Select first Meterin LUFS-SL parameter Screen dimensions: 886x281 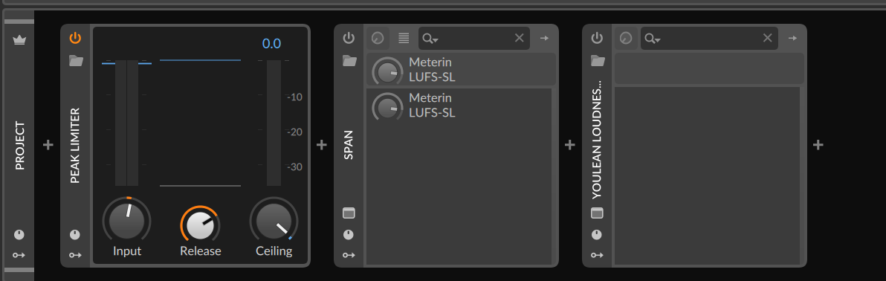tap(461, 70)
